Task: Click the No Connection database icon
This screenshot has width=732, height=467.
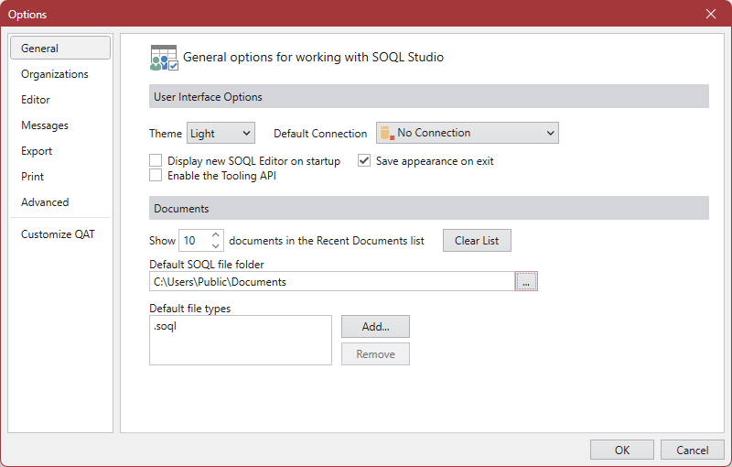Action: coord(387,133)
